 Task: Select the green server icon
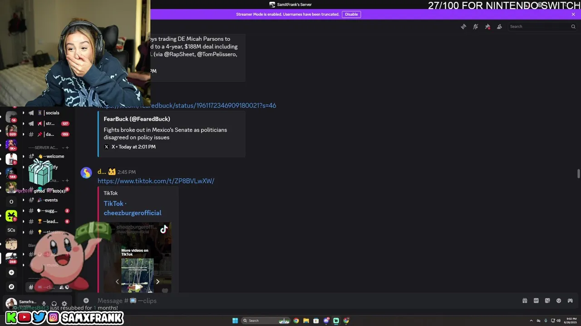click(x=11, y=216)
